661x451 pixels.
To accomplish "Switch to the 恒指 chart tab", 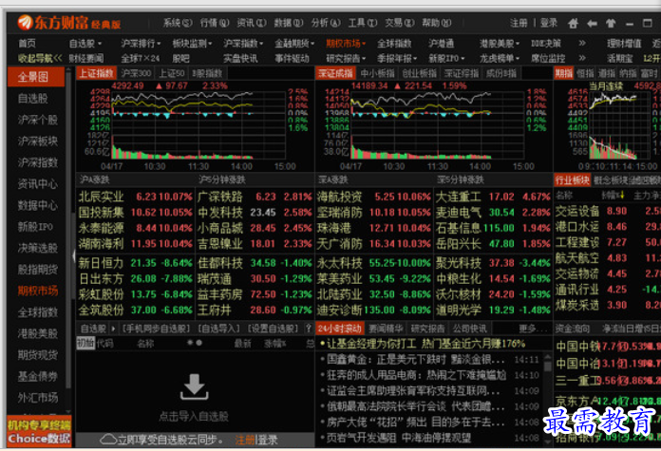I will click(x=585, y=73).
